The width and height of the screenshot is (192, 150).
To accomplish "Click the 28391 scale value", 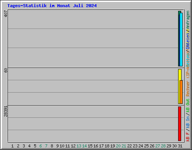I will point(6,111).
